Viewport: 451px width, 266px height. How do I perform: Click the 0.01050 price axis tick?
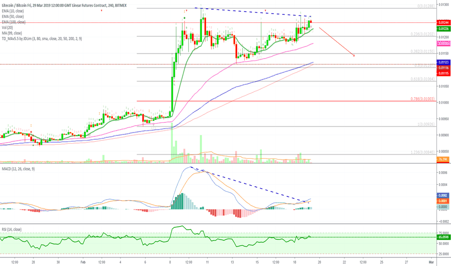(x=444, y=86)
